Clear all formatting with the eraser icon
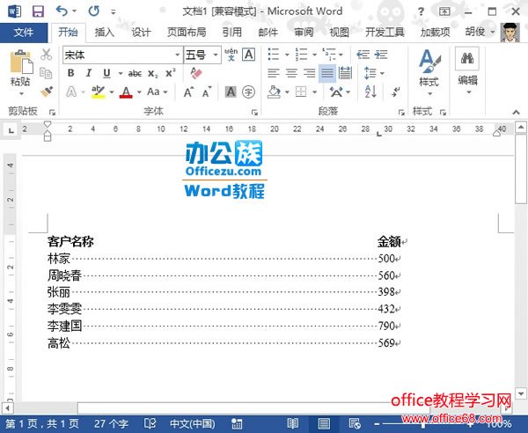This screenshot has width=528, height=433. (196, 73)
